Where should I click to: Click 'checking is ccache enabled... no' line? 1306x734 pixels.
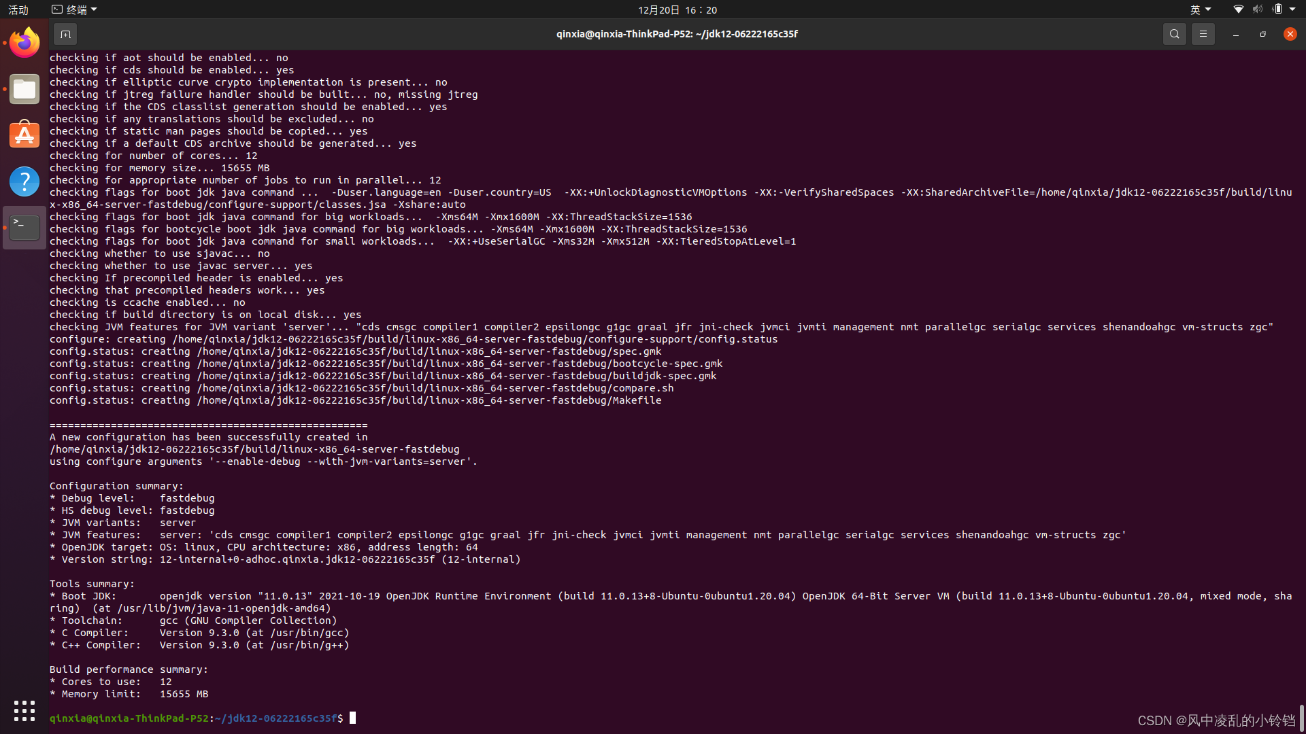coord(147,302)
